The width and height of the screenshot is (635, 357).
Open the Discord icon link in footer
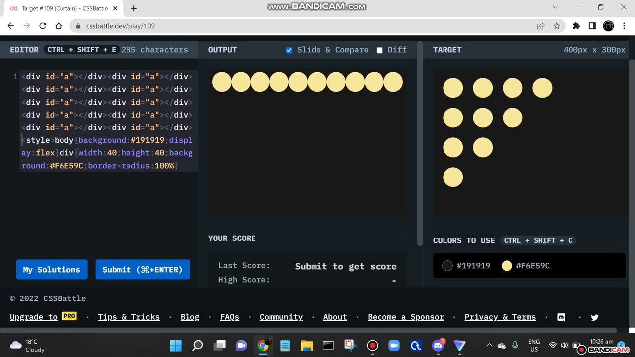point(561,317)
